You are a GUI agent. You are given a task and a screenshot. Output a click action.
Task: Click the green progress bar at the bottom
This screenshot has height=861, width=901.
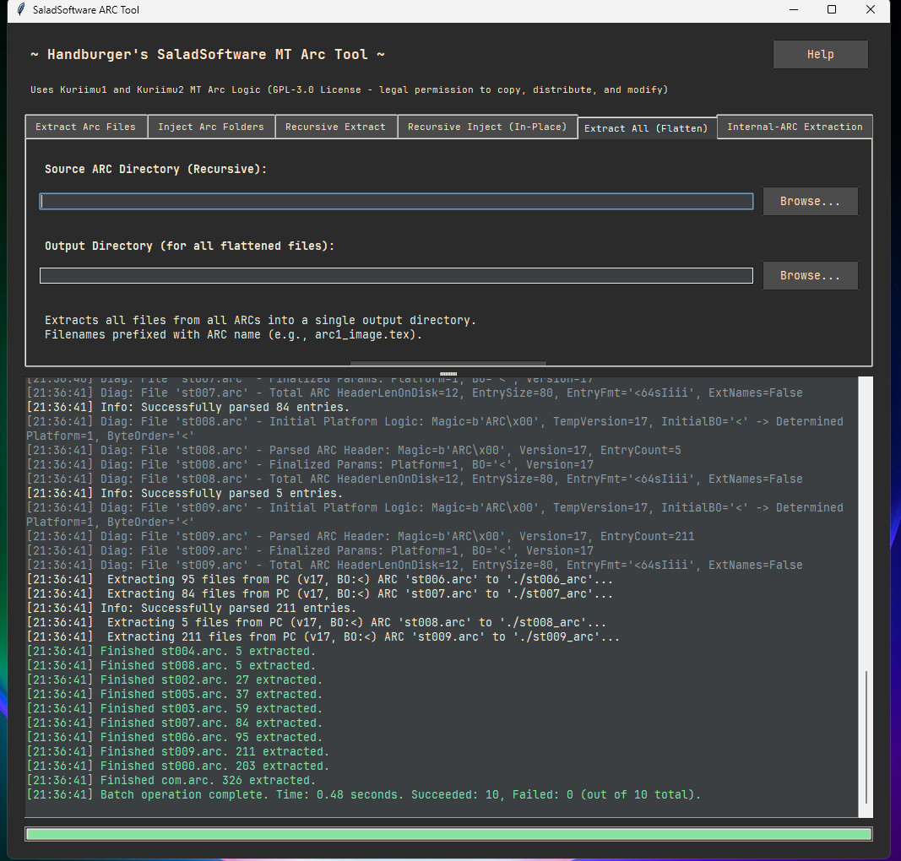pos(448,833)
